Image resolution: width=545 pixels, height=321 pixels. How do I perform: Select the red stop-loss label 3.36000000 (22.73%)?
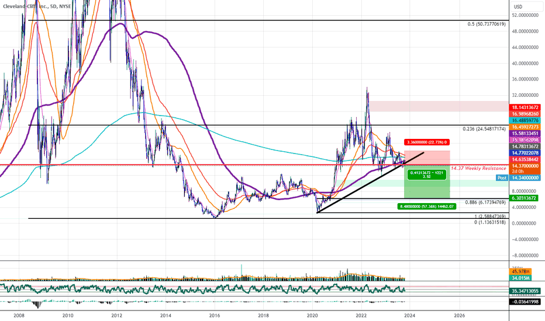[x=427, y=142]
